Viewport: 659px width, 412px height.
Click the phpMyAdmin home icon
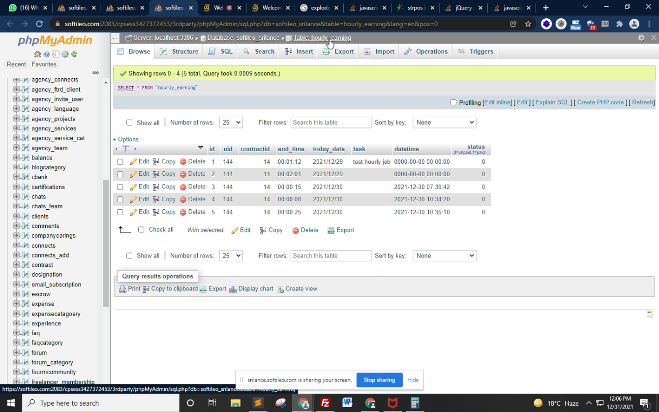pos(37,54)
